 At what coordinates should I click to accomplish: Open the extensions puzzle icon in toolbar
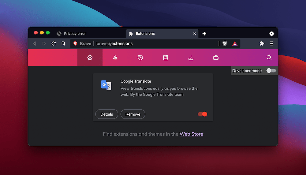(262, 43)
